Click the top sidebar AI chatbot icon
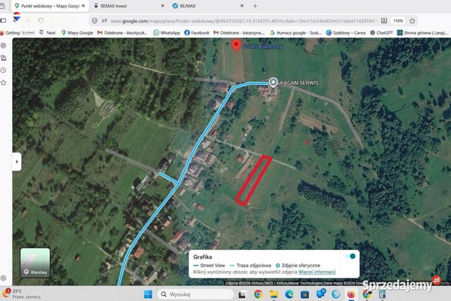The height and width of the screenshot is (301, 451). (3, 46)
